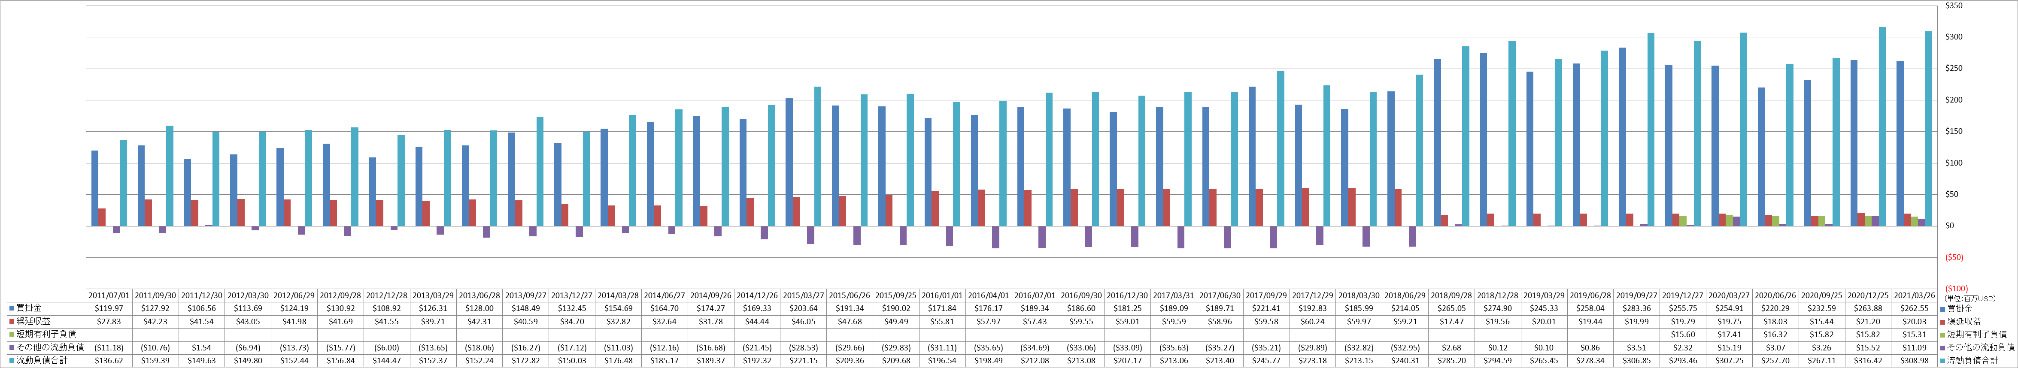Click the 2014/03/28 date column header
Screen dimensions: 2018x368
[619, 295]
